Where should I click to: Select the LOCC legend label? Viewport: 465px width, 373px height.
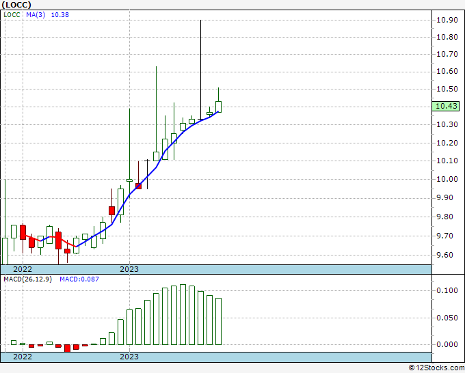[12, 14]
